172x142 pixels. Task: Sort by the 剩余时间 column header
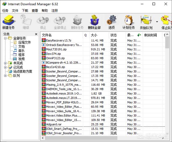click(152, 35)
